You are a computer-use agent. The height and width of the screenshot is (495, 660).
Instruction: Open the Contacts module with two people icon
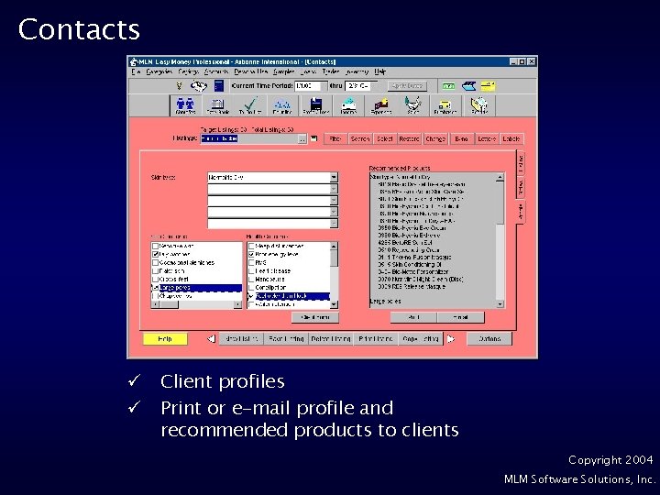click(x=185, y=105)
